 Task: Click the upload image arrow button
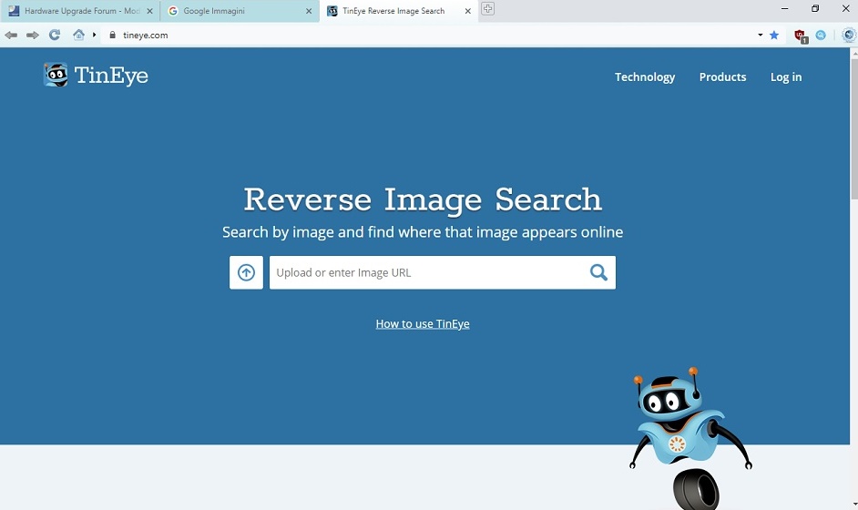(x=246, y=272)
